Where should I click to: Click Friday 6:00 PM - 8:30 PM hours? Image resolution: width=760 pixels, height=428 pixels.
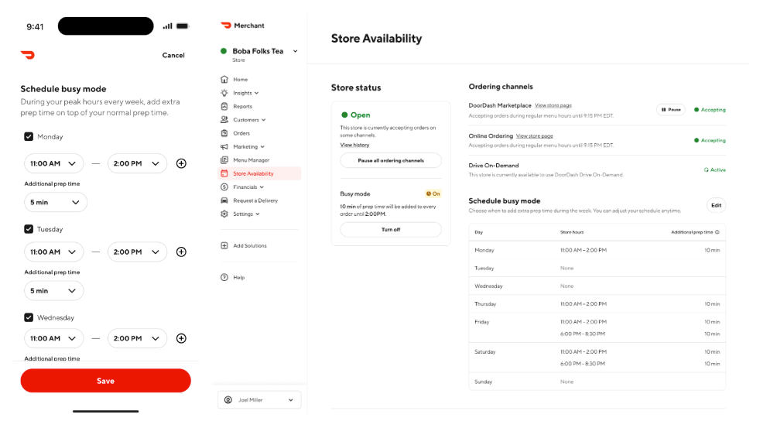point(583,334)
